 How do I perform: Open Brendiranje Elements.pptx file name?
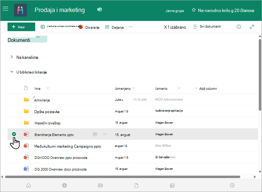coord(54,135)
